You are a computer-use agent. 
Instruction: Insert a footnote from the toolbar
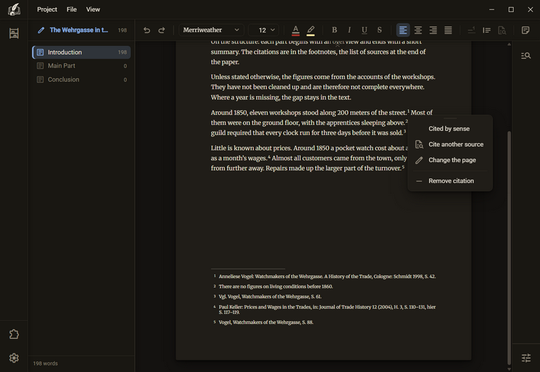click(471, 30)
